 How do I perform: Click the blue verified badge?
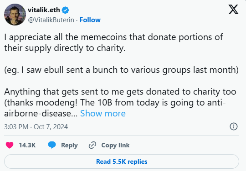click(65, 10)
